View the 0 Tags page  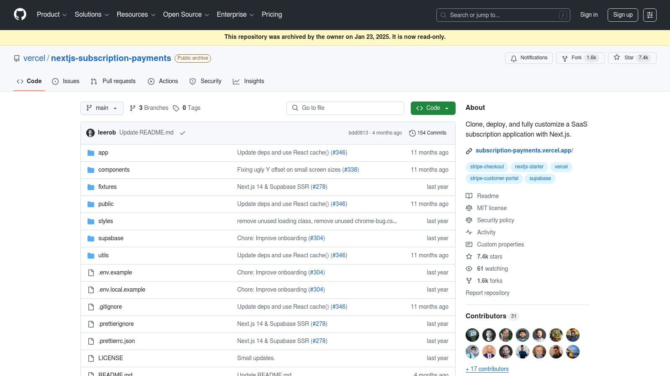[x=187, y=108]
